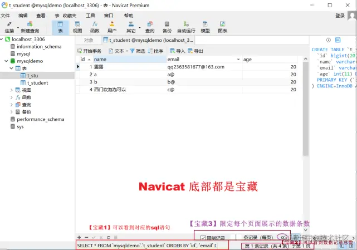Click 开始事务 begin transaction
This screenshot has height=250, width=357.
point(89,51)
